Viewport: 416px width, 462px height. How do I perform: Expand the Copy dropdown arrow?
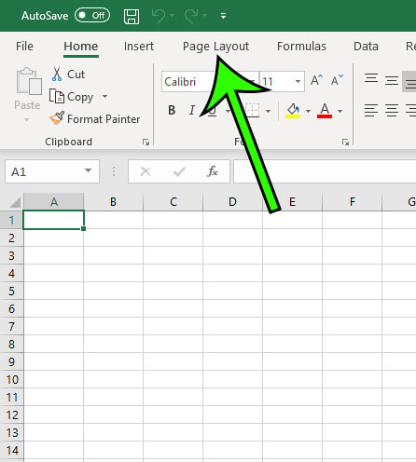point(105,96)
